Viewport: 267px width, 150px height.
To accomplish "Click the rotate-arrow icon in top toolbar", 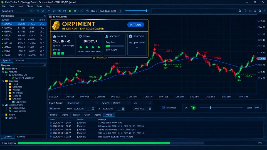I will (x=65, y=11).
